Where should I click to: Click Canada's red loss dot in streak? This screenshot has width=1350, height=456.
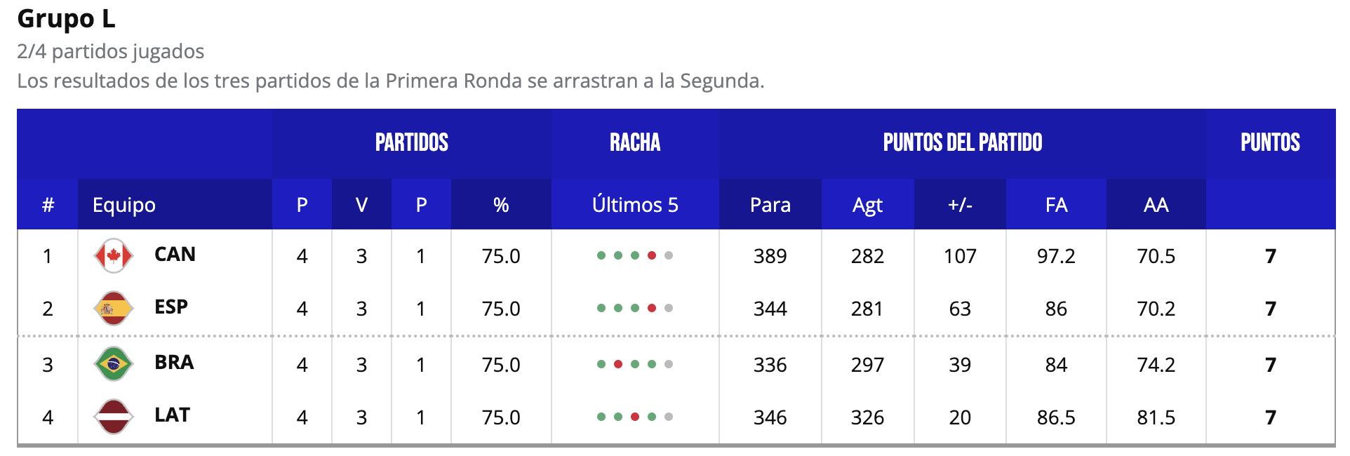click(x=652, y=255)
